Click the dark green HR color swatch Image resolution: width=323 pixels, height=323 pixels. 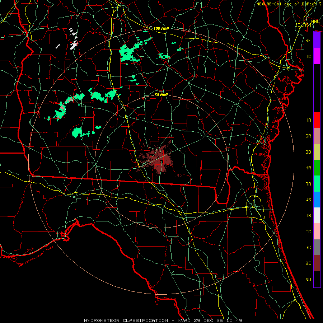tap(317, 168)
